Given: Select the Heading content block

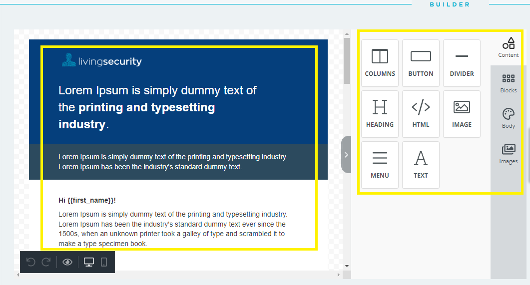Looking at the screenshot, I should click(380, 114).
